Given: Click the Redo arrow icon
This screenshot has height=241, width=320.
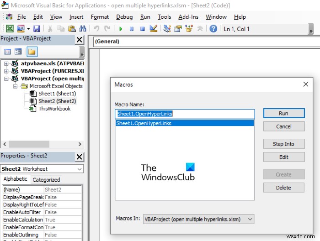Looking at the screenshot, I should [107, 28].
